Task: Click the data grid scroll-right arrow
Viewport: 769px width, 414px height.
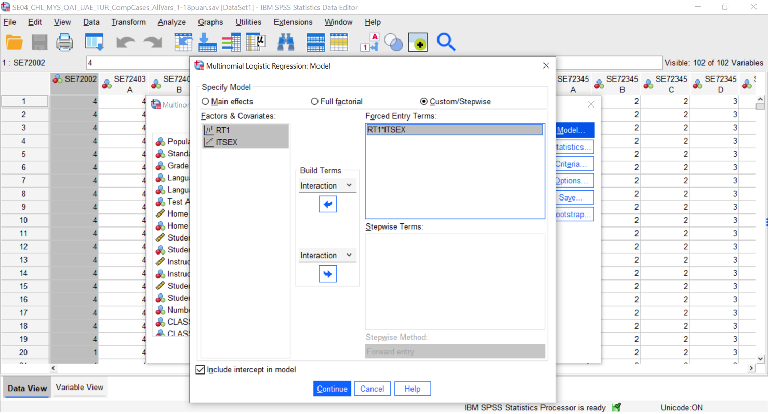Action: tap(751, 368)
